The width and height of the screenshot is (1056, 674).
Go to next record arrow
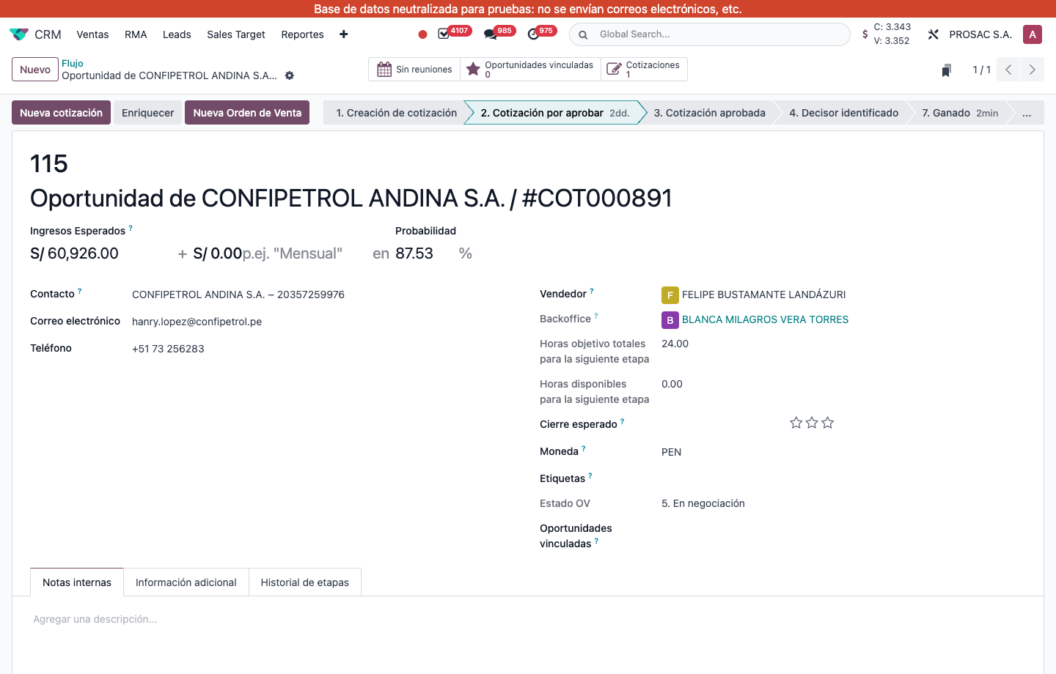1033,70
